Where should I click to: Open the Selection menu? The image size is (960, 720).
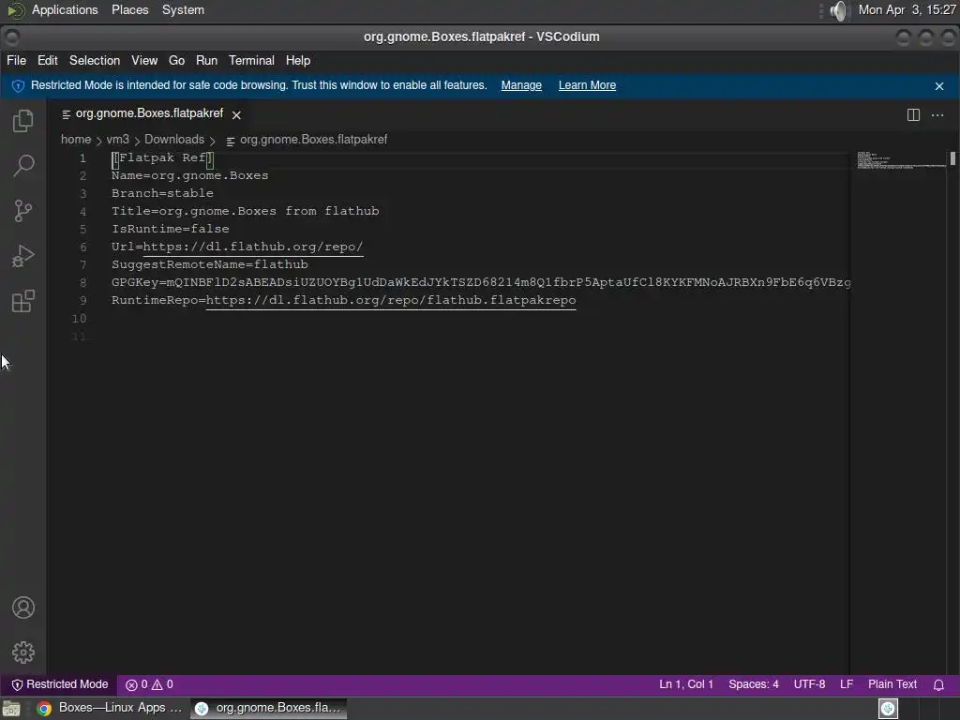(95, 61)
